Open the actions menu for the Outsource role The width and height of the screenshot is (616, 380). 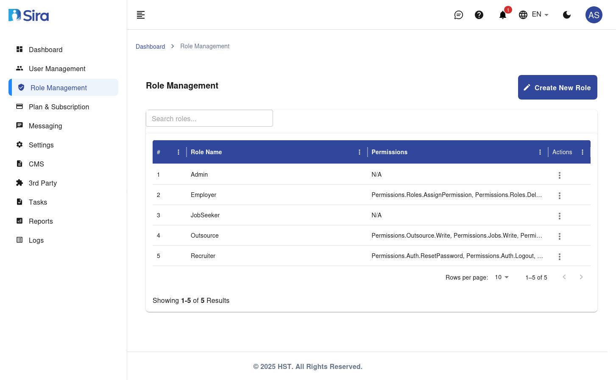point(560,236)
